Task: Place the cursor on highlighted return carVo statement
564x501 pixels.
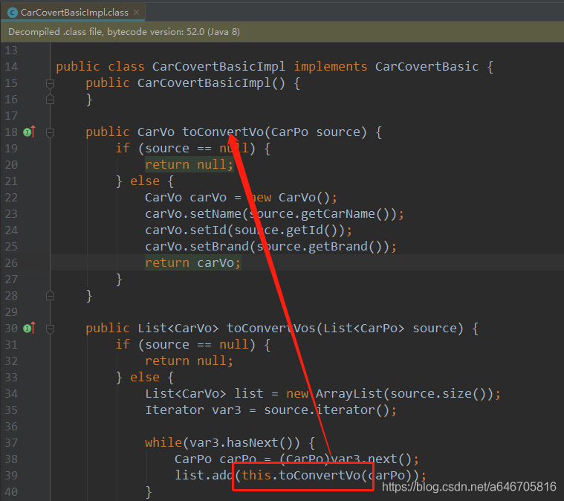Action: pyautogui.click(x=193, y=263)
